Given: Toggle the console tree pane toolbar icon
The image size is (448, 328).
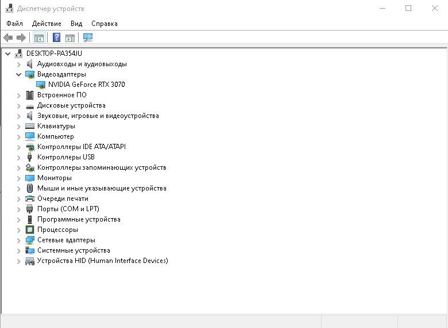Looking at the screenshot, I should (x=39, y=38).
